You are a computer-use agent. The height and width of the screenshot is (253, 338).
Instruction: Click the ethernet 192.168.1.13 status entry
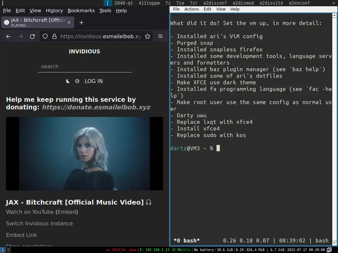click(165, 250)
